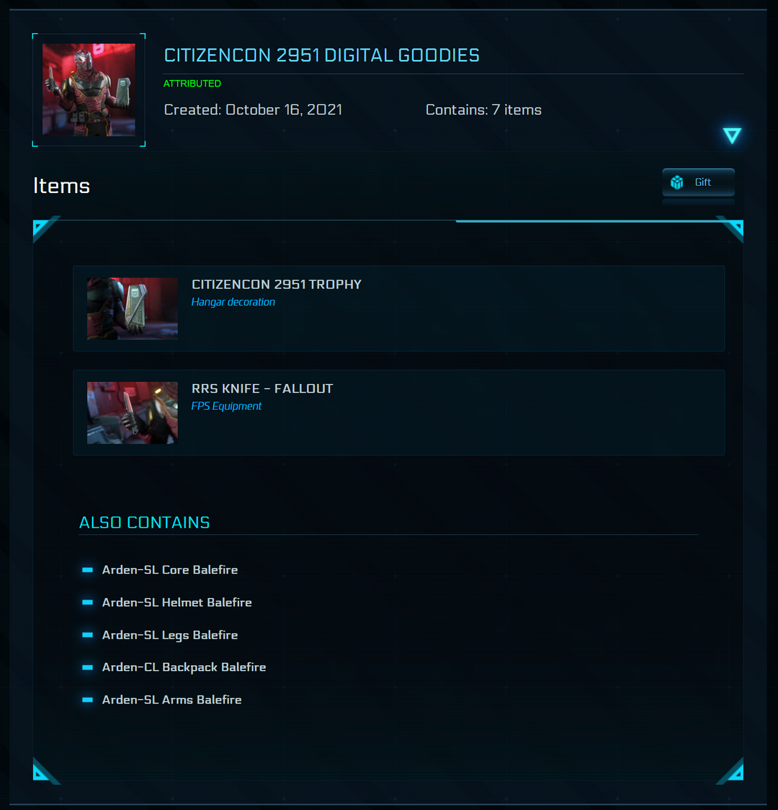778x810 pixels.
Task: Click the Arden-SL Helmet Balefire entry
Action: click(x=176, y=602)
